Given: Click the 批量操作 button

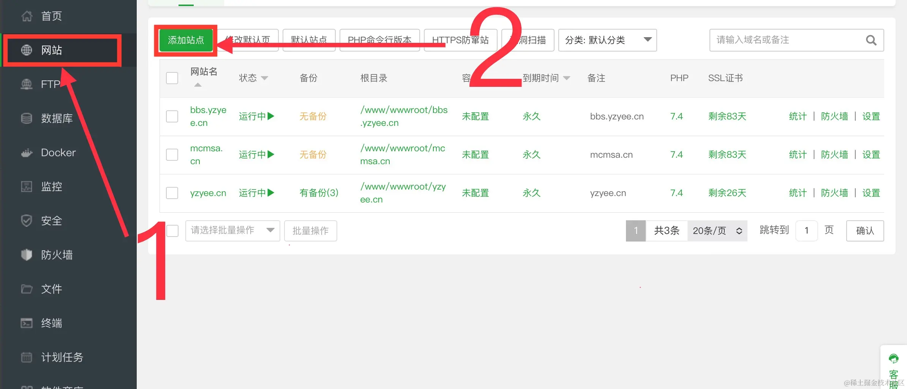Looking at the screenshot, I should coord(310,231).
